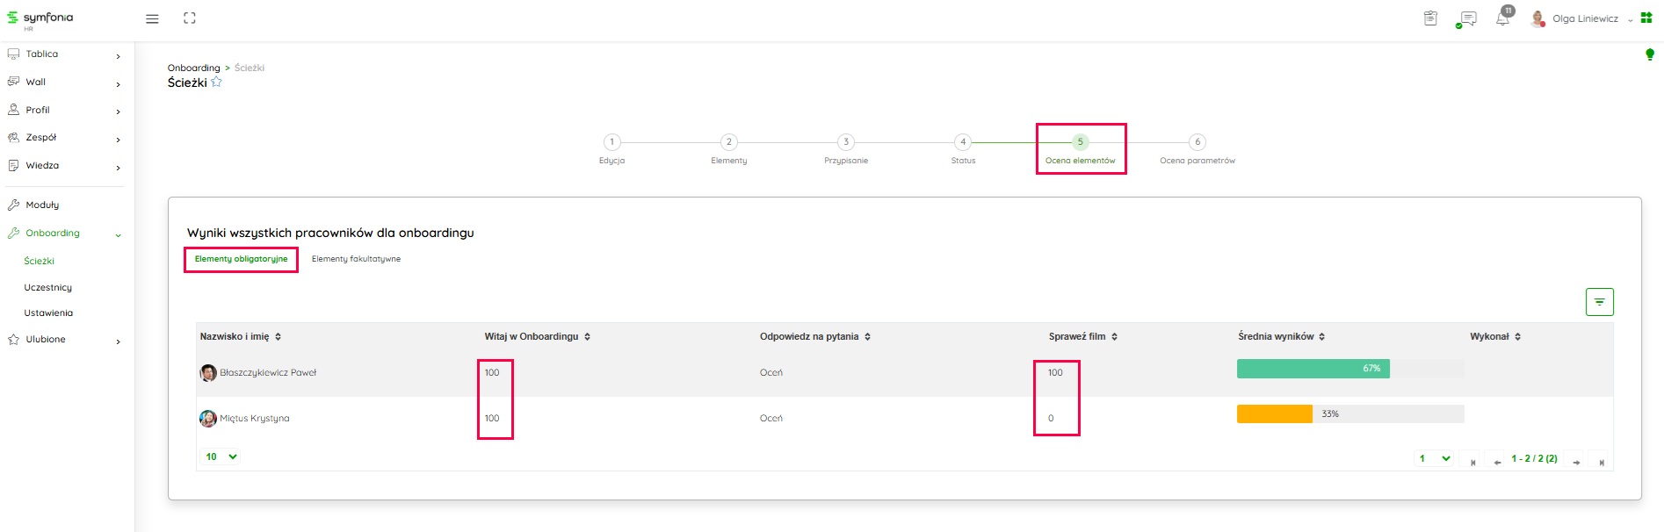Click Oceń for Błaszczykiewicz Paweł

coord(771,373)
